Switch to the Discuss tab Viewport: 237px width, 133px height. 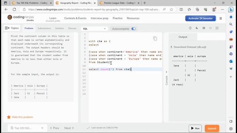coord(72,28)
